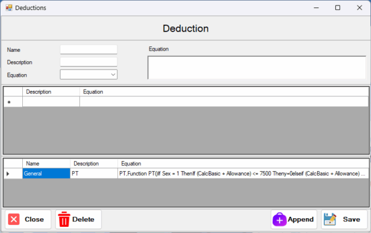Click the red trash can Delete icon

click(x=64, y=219)
